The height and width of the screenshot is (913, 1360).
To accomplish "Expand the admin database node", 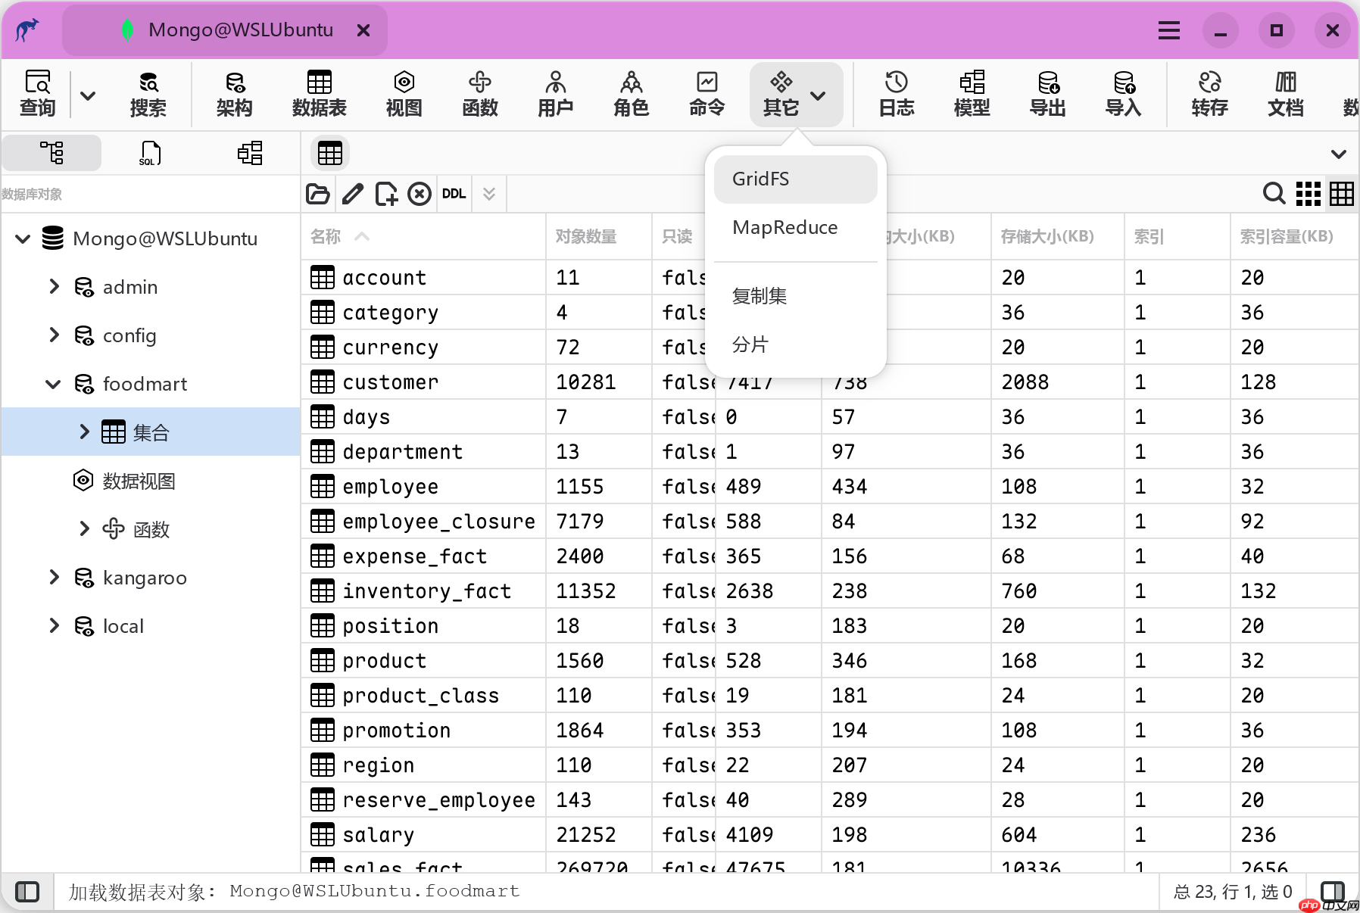I will click(54, 287).
